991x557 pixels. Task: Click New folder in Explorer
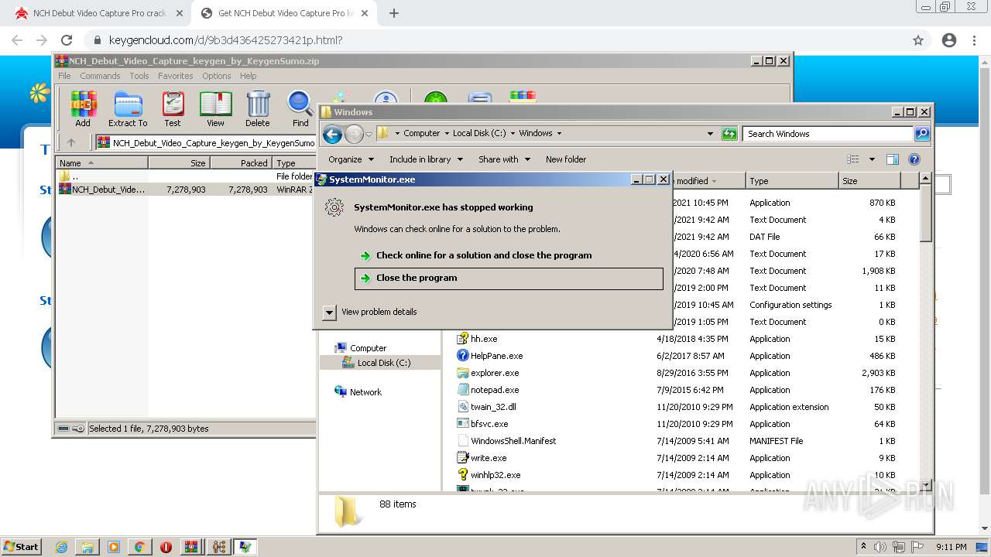click(x=566, y=159)
